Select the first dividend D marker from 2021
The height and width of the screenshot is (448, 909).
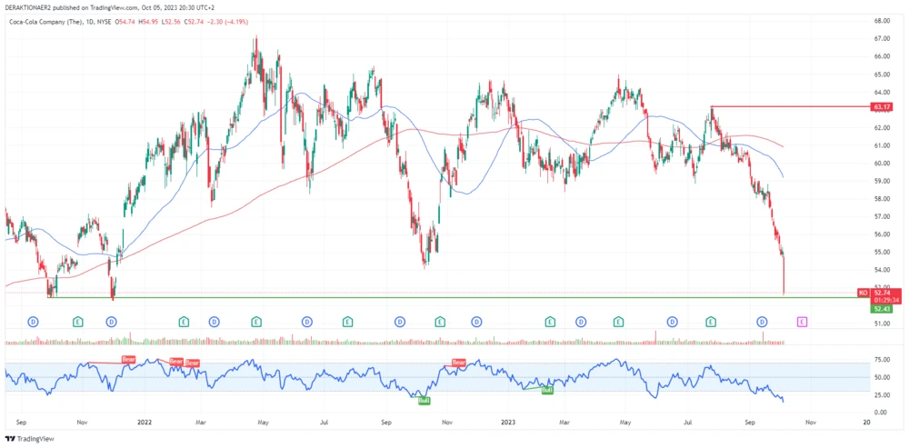pyautogui.click(x=34, y=322)
